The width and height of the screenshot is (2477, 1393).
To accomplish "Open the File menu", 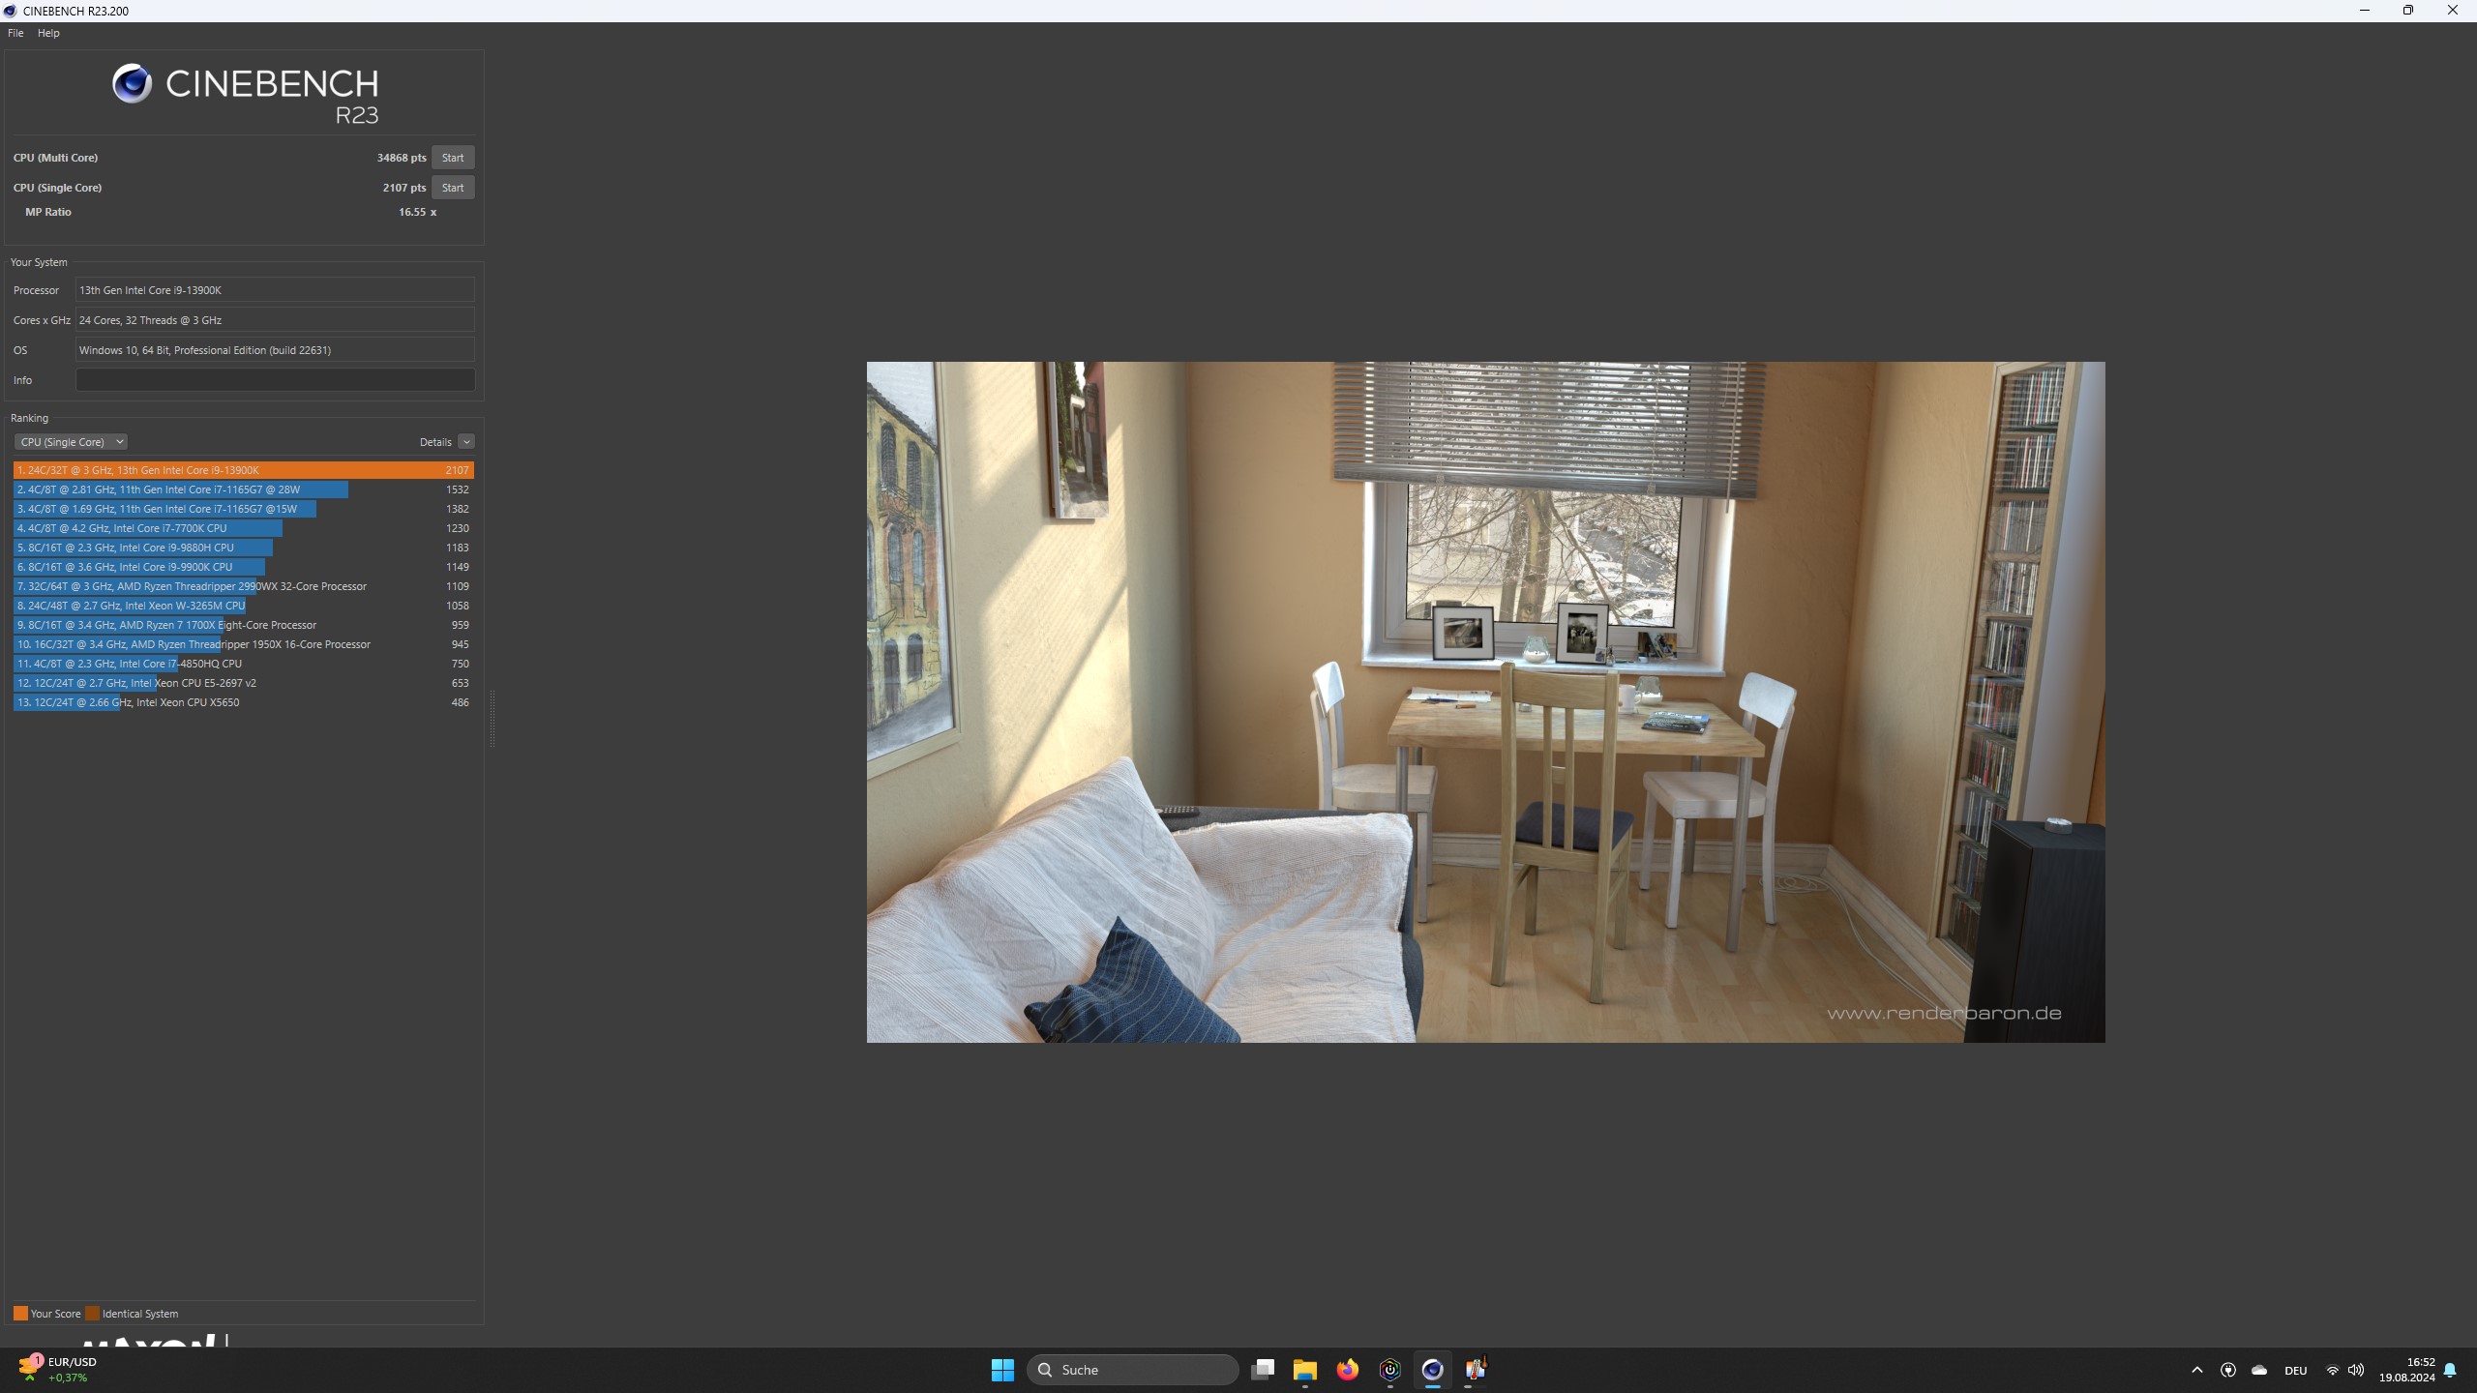I will coord(15,33).
